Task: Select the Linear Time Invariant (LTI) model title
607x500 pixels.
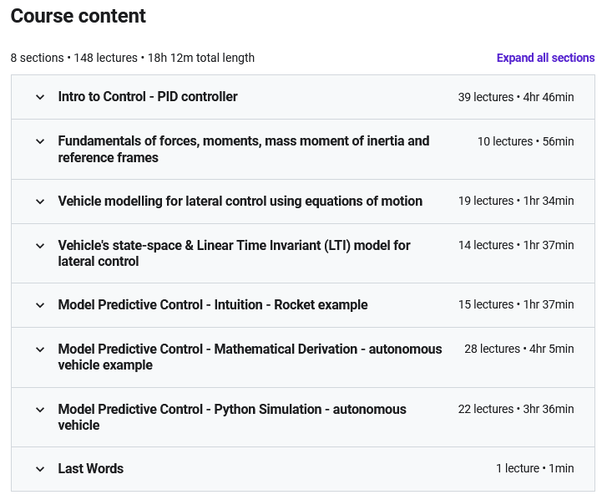Action: coord(234,253)
